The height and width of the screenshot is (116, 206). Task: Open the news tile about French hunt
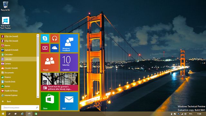(59, 82)
